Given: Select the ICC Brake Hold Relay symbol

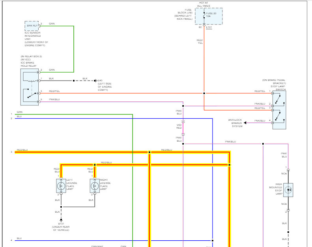Looking at the screenshot, I should (30, 87).
